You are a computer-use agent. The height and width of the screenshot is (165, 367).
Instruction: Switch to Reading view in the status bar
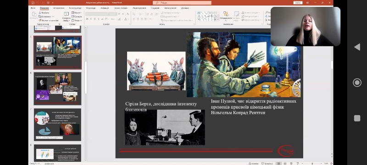[x=291, y=163]
